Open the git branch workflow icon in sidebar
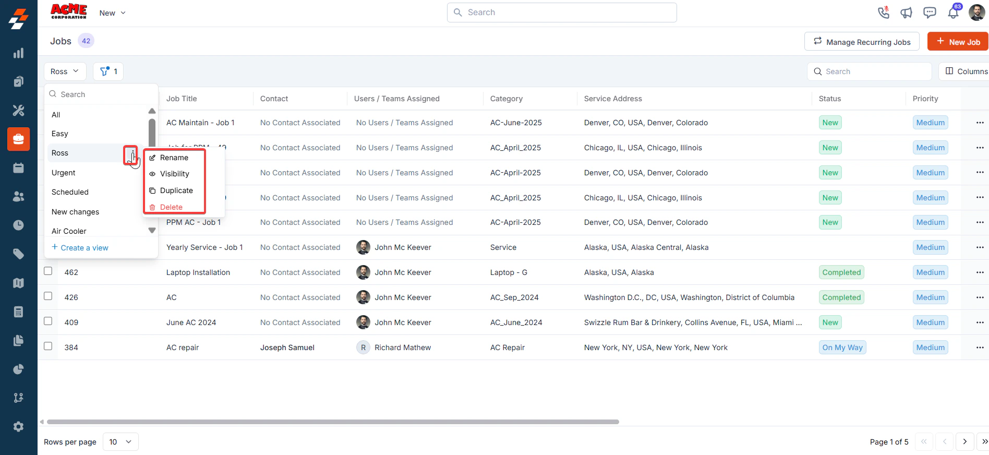The image size is (989, 455). [18, 398]
